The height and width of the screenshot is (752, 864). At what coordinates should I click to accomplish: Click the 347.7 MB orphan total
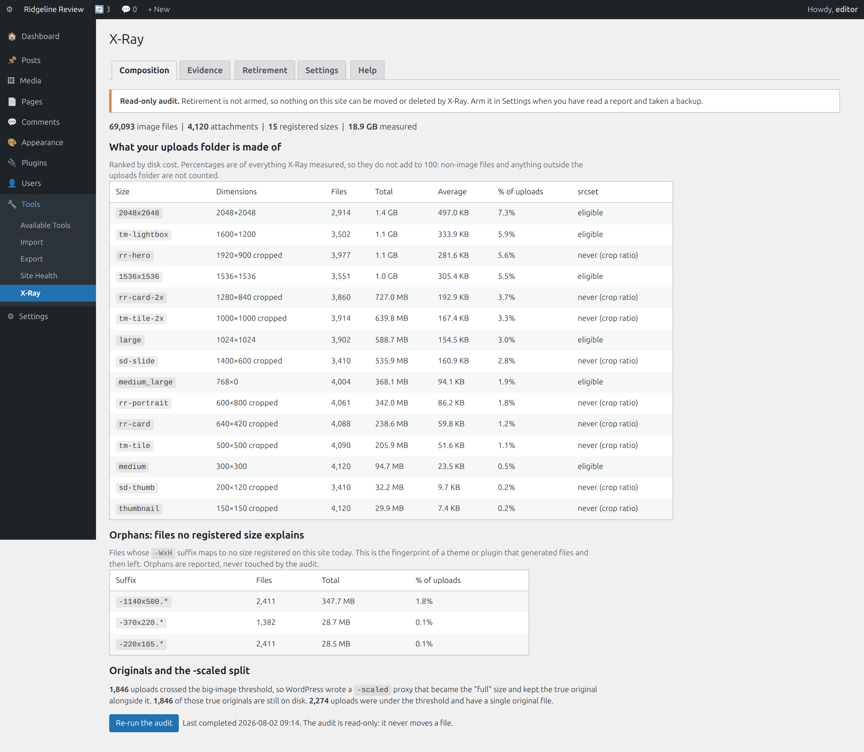pos(338,601)
